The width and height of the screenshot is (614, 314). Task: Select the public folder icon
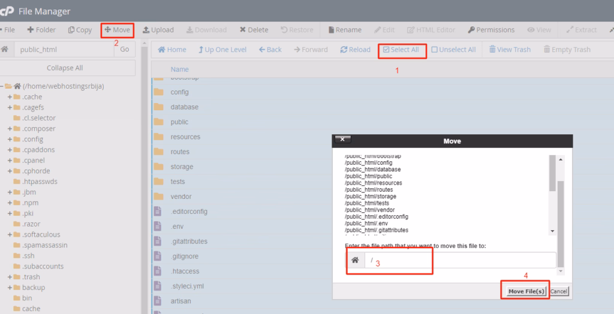[x=158, y=122]
